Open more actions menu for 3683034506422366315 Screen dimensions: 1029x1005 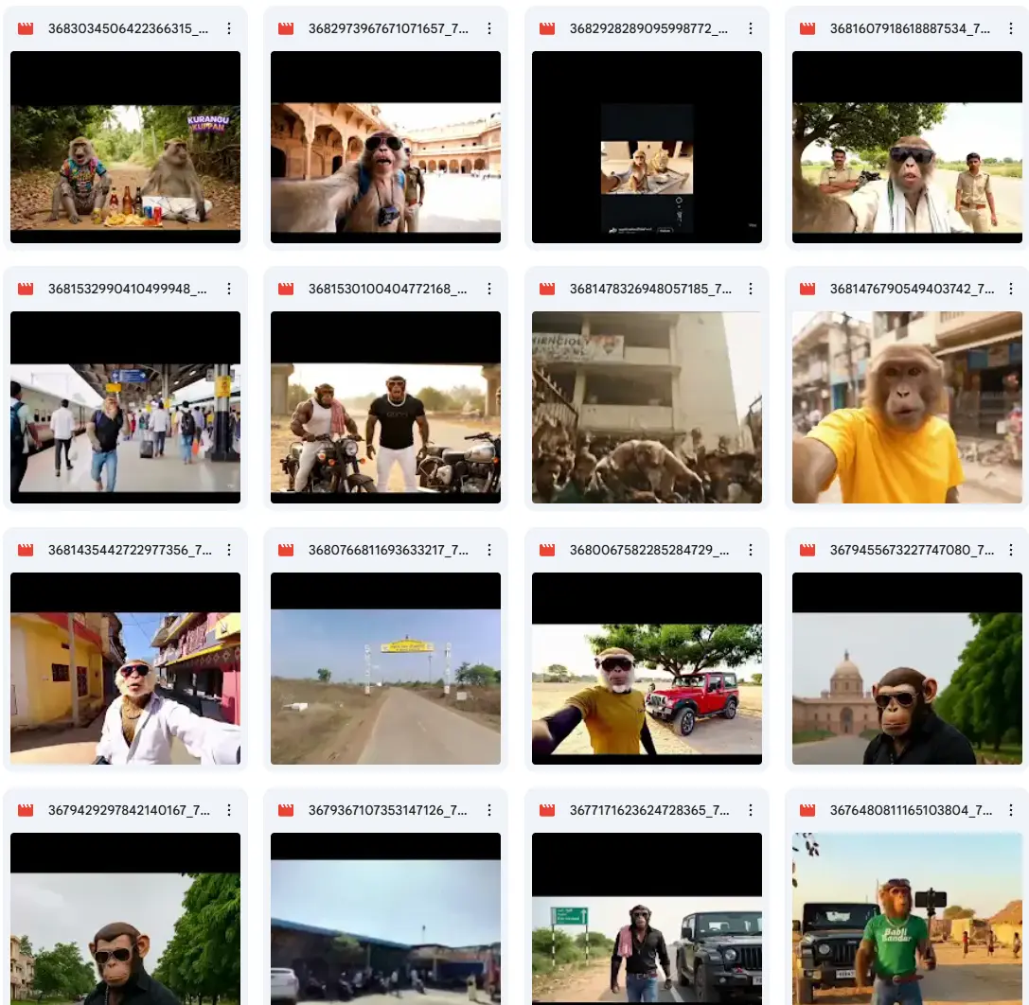229,28
